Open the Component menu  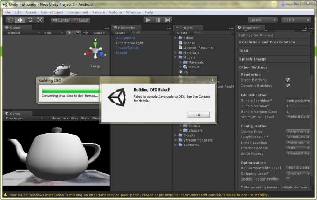pos(78,12)
